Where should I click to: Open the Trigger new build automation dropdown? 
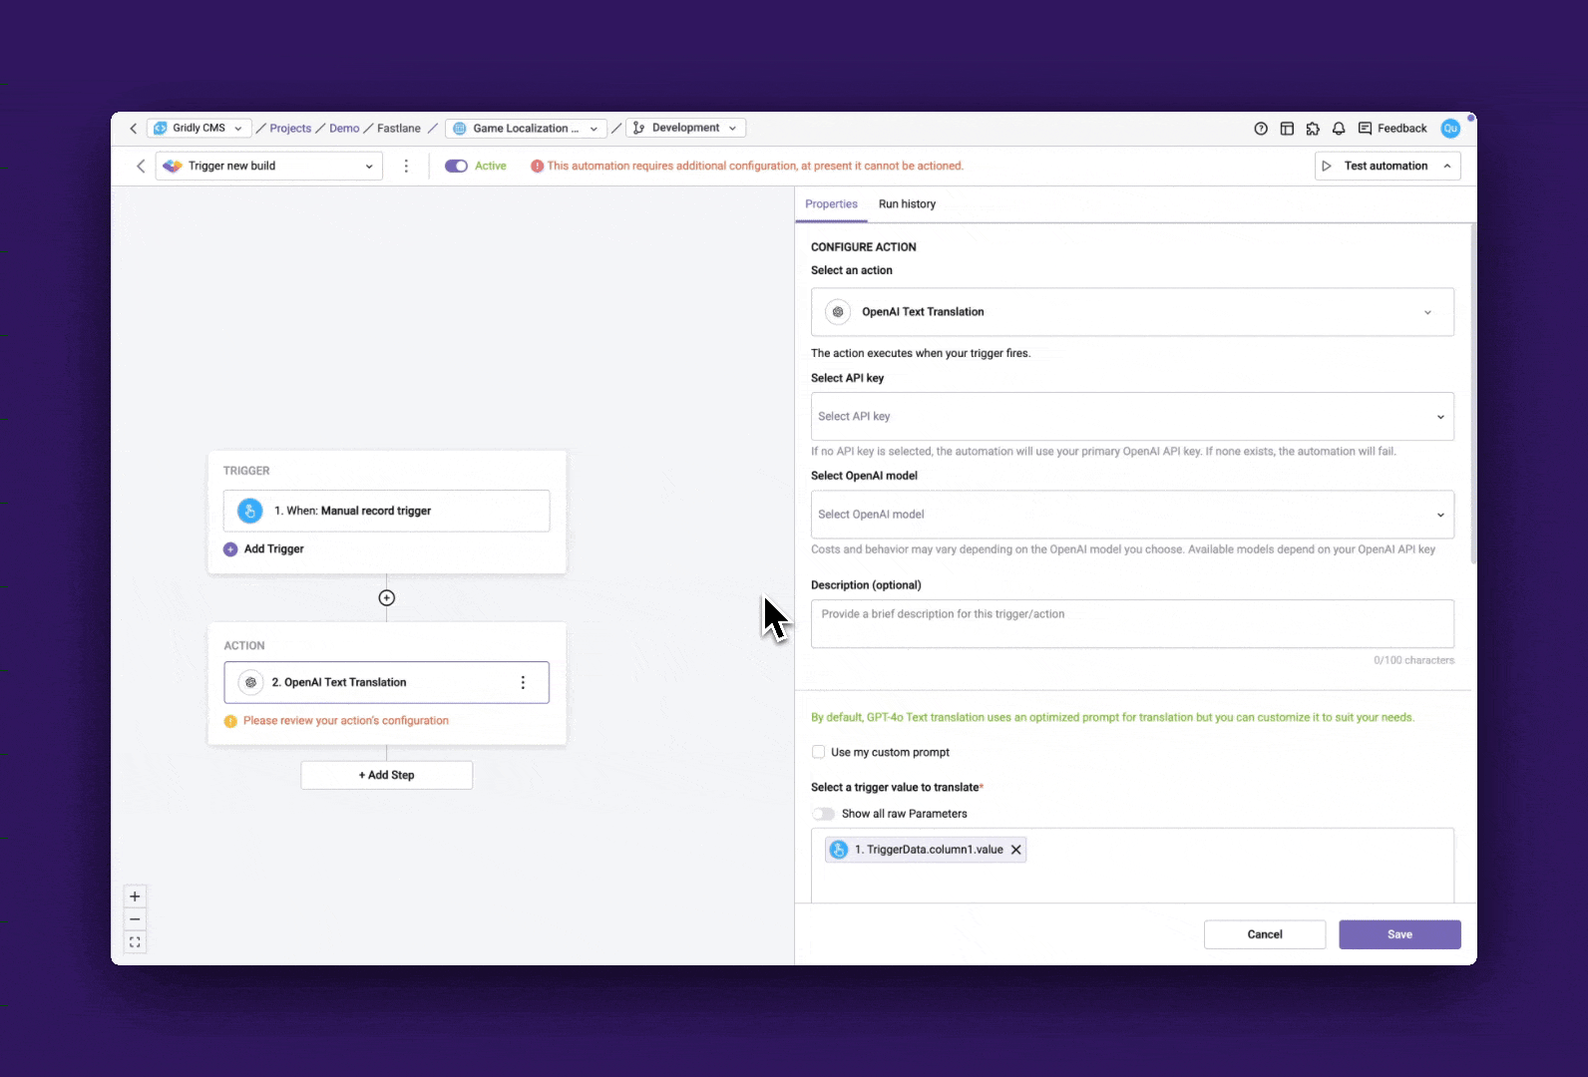coord(269,167)
